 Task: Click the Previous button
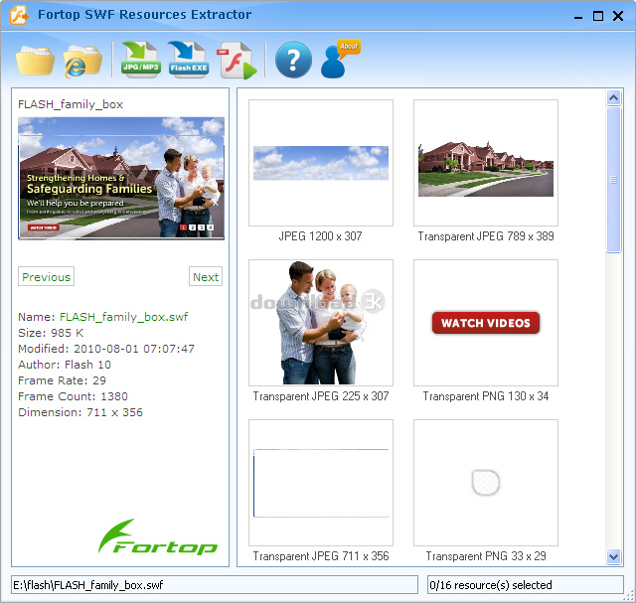(46, 277)
